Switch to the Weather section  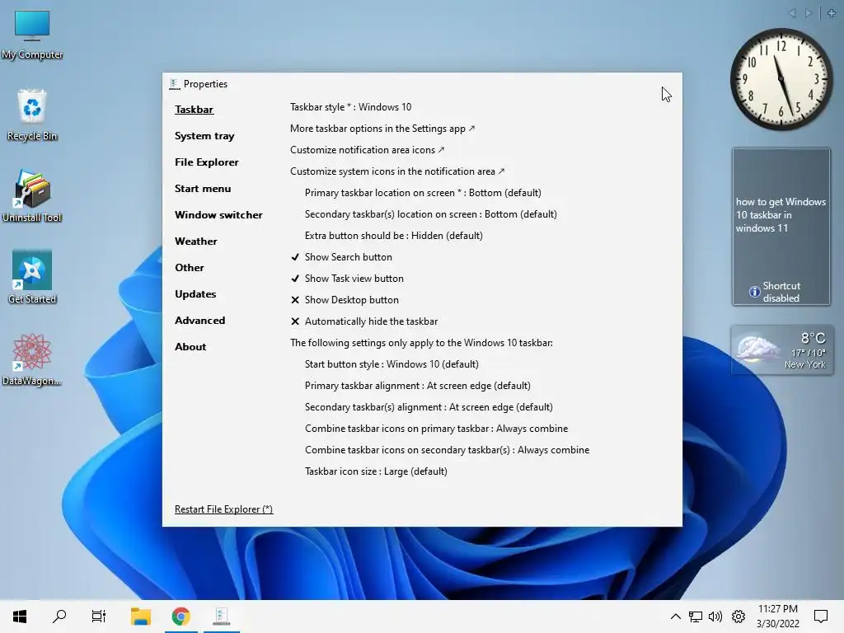click(196, 241)
